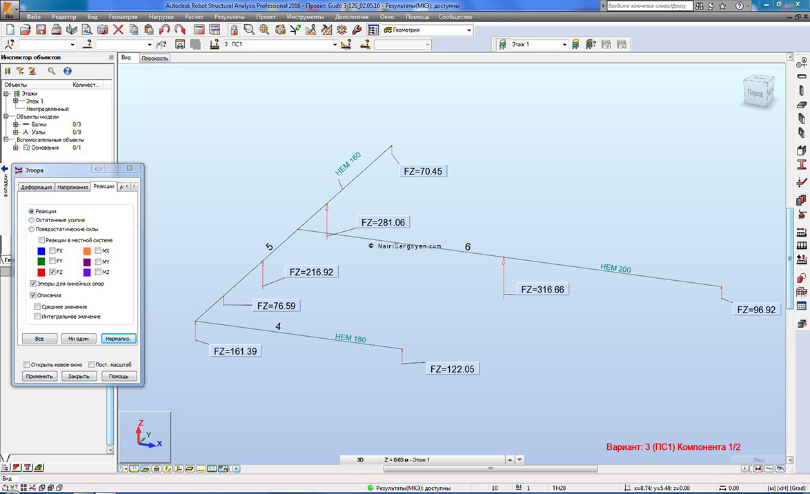Switch to the Деформация tab

[x=36, y=187]
